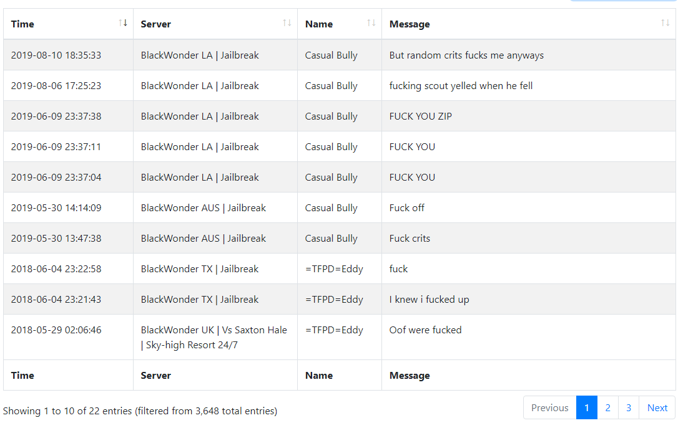Open page 3 of the entries

click(x=629, y=407)
